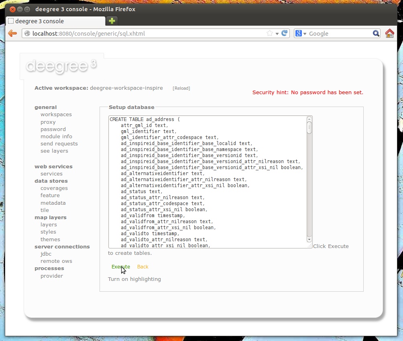Screen dimensions: 403x341
Task: Click inside the browser address bar
Action: (140, 33)
